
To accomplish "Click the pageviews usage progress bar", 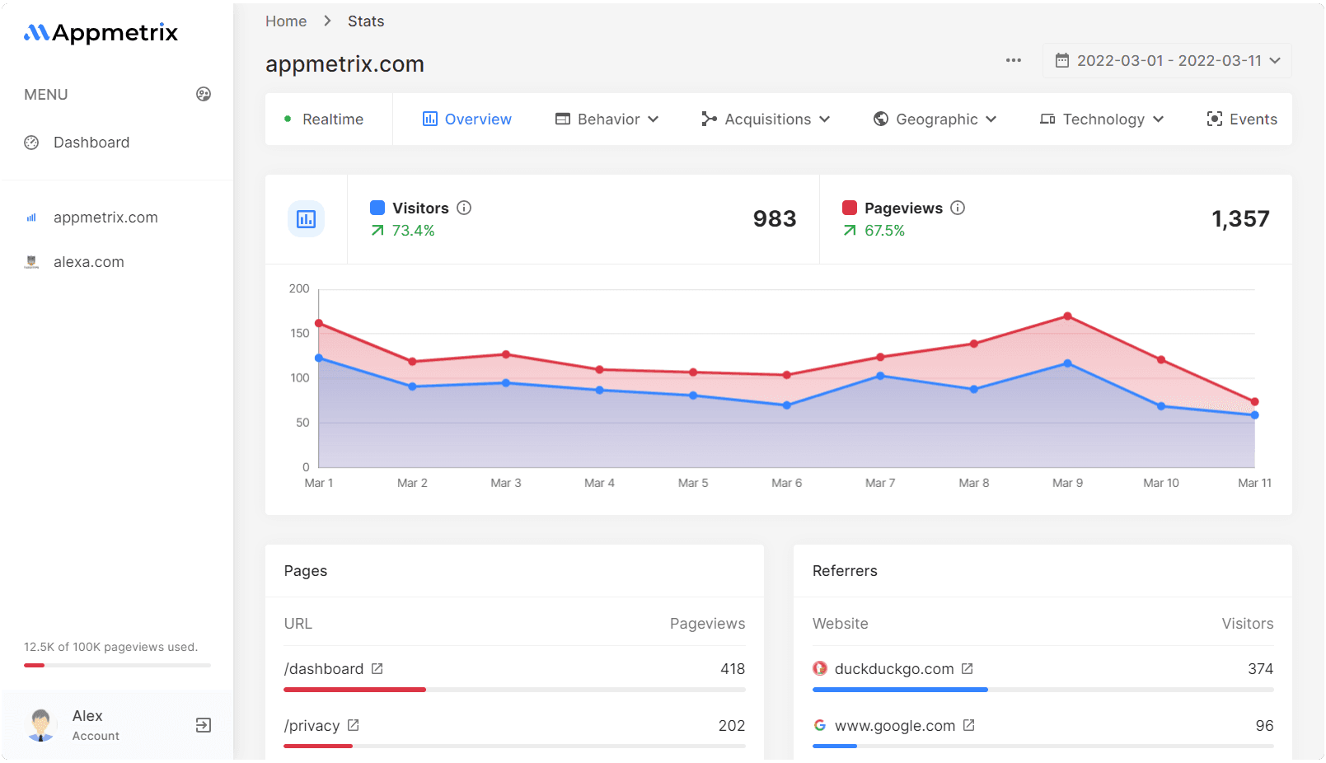I will coord(116,665).
